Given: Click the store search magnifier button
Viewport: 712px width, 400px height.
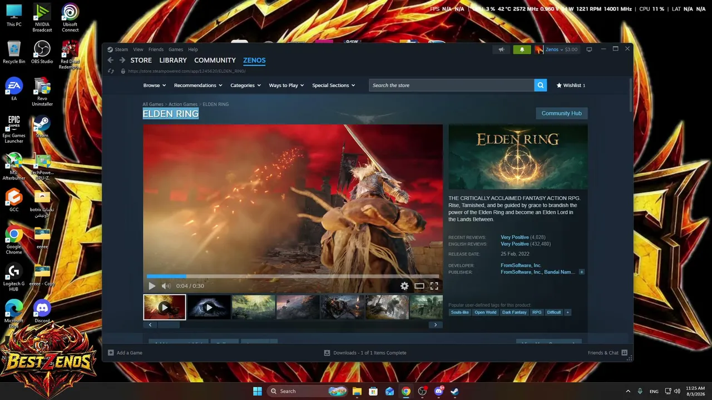Looking at the screenshot, I should point(540,85).
